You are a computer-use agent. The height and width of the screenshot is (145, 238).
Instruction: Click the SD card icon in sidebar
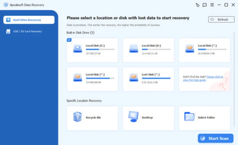click(x=8, y=31)
